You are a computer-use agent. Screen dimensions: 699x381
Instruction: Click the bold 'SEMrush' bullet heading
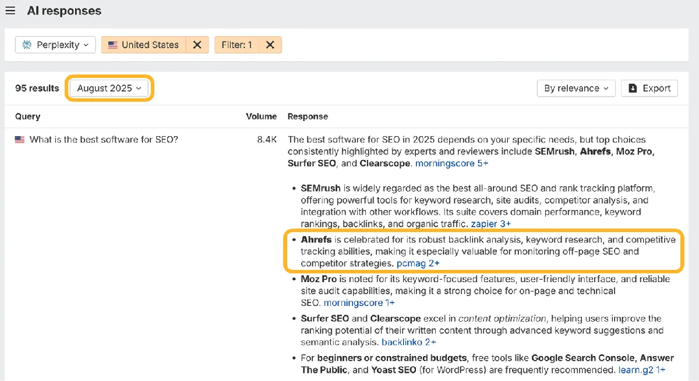tap(321, 188)
